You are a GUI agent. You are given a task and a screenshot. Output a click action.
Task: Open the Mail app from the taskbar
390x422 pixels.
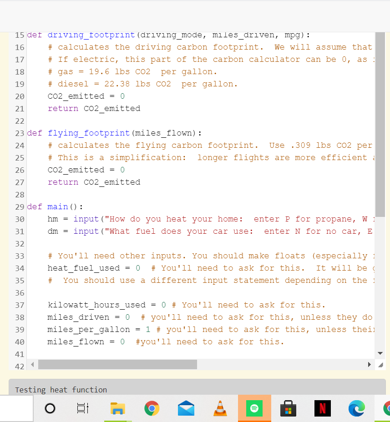click(x=186, y=408)
